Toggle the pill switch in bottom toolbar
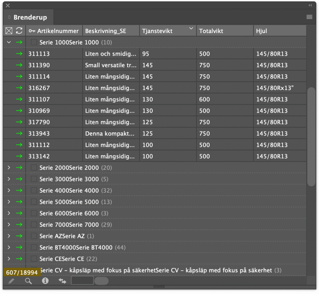The width and height of the screenshot is (319, 294). [101, 281]
